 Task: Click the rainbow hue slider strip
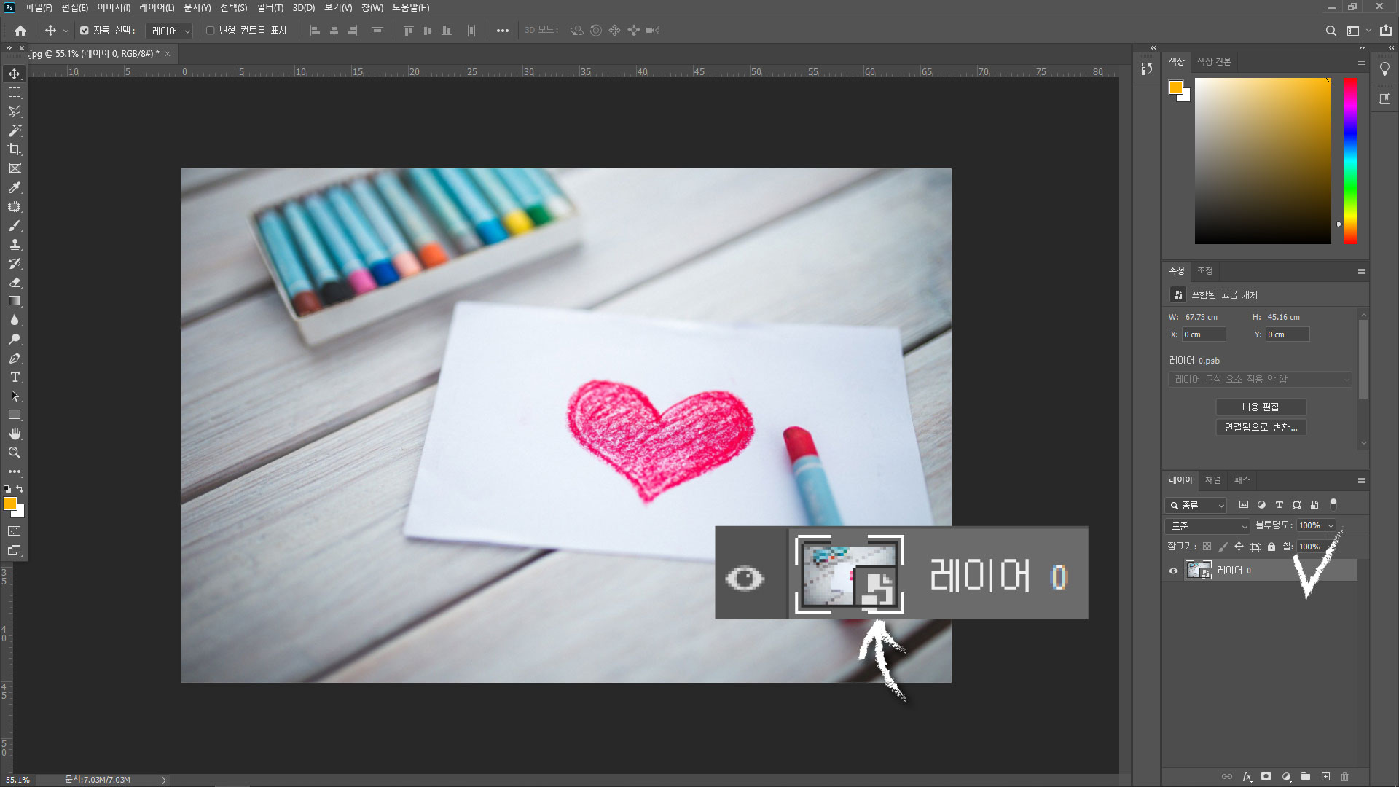[1350, 161]
